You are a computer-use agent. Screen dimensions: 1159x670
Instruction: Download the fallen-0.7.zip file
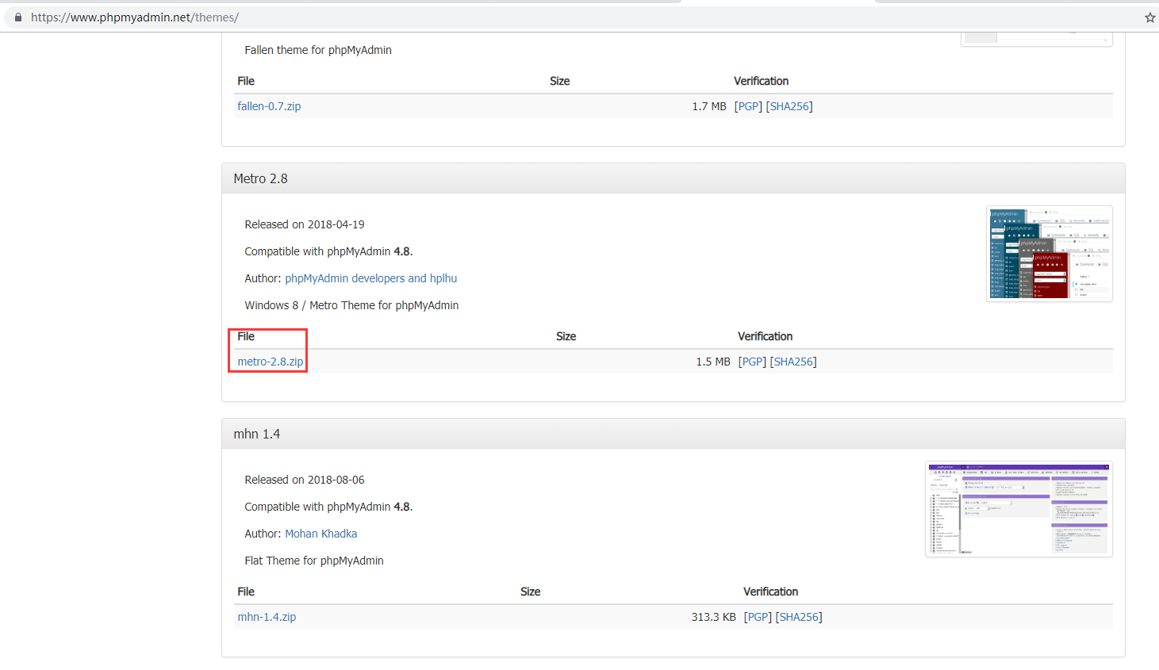[269, 106]
